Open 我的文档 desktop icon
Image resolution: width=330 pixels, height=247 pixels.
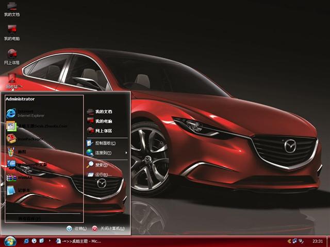point(11,8)
